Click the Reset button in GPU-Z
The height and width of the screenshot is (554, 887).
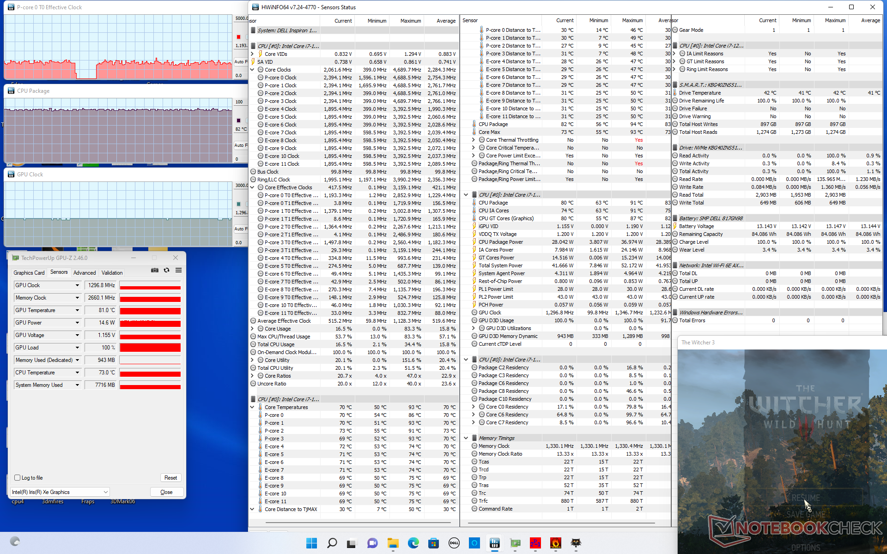pos(170,478)
